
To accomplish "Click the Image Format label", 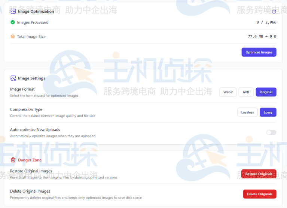I will point(22,89).
